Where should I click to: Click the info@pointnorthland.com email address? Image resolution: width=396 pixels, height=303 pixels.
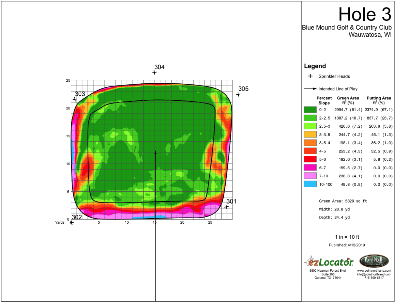374,274
